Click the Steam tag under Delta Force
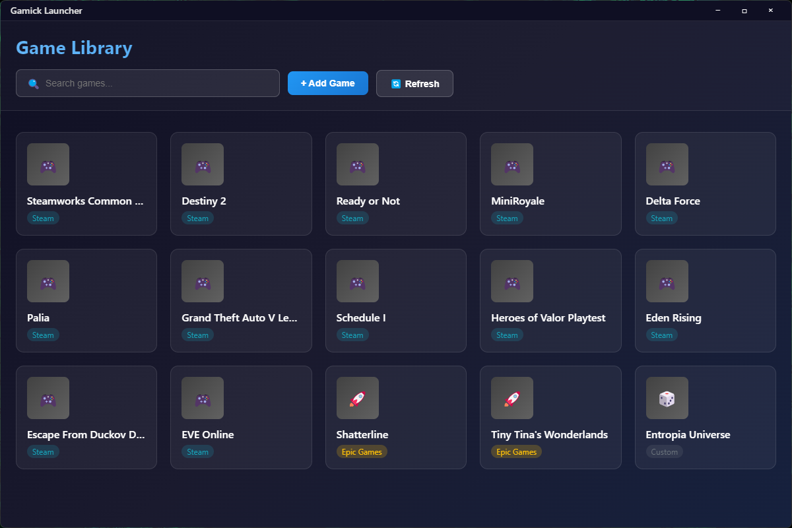 tap(662, 218)
